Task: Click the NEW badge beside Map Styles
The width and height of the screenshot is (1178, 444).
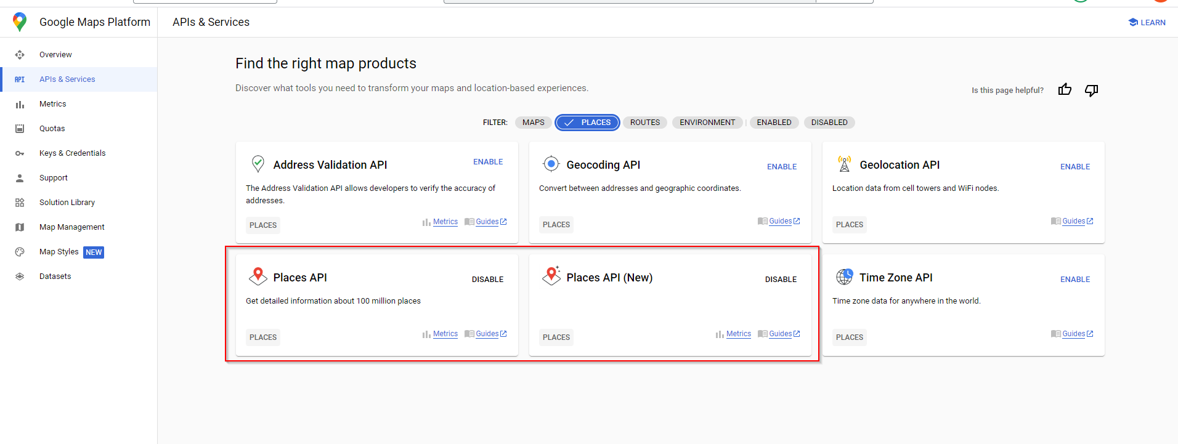Action: 94,252
